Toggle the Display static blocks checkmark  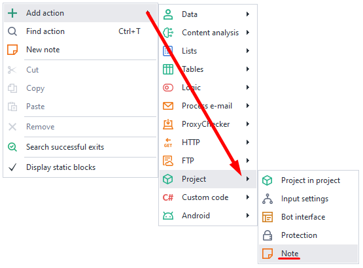[x=12, y=167]
